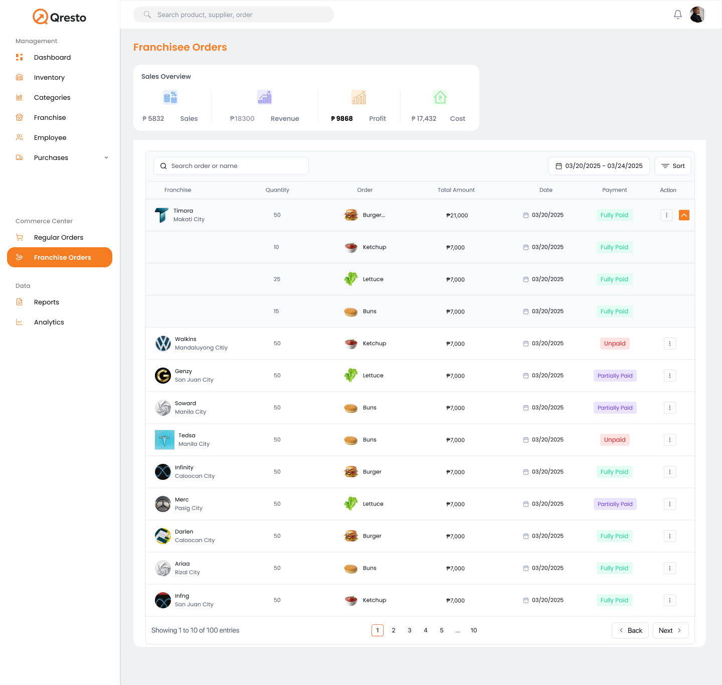722x685 pixels.
Task: Expand the Purchases submenu chevron
Action: (106, 157)
